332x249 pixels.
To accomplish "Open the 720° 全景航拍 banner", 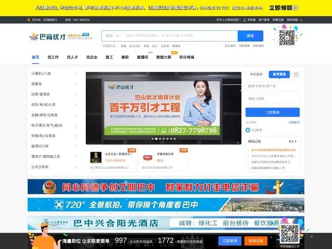I will (x=166, y=205).
